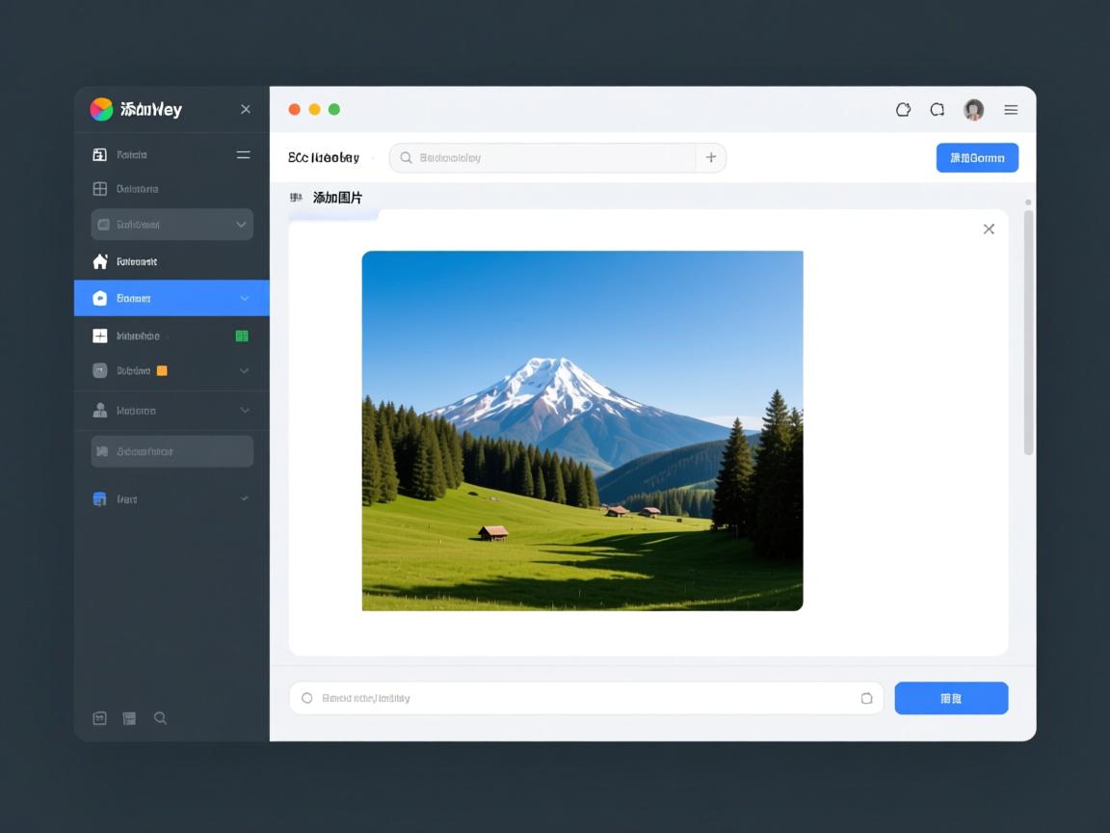Click the magnifier icon at sidebar bottom
Image resolution: width=1110 pixels, height=833 pixels.
161,718
